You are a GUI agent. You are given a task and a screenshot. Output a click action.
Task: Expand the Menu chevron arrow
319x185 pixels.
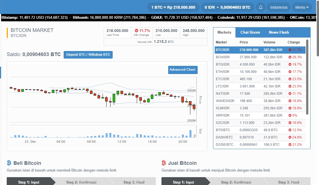(x=308, y=7)
